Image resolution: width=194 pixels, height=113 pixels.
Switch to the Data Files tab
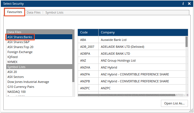pyautogui.click(x=34, y=12)
